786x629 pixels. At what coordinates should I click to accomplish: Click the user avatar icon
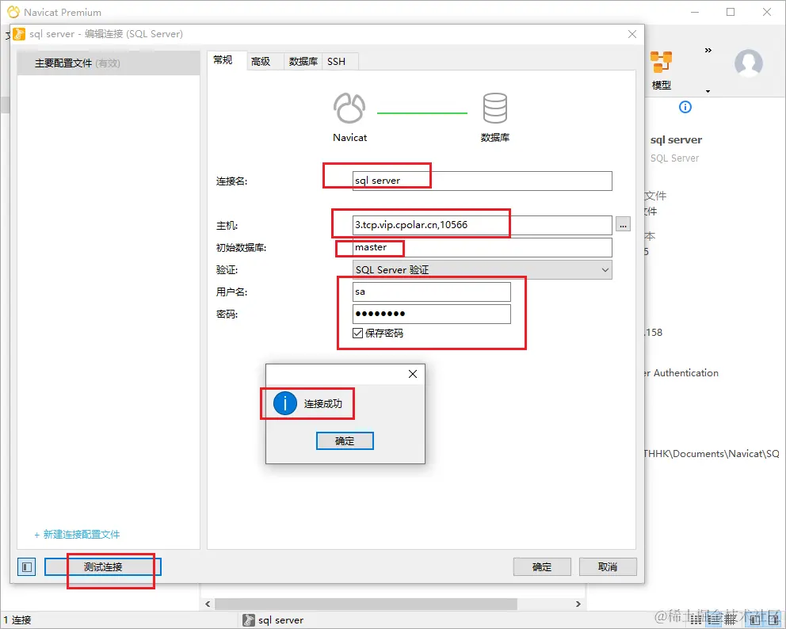tap(749, 63)
